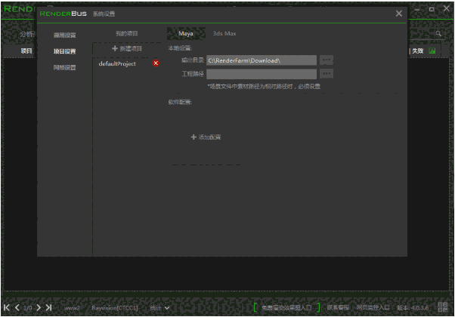Image resolution: width=455 pixels, height=317 pixels.
Task: Select 项目设置 in the settings sidebar
Action: pyautogui.click(x=65, y=51)
